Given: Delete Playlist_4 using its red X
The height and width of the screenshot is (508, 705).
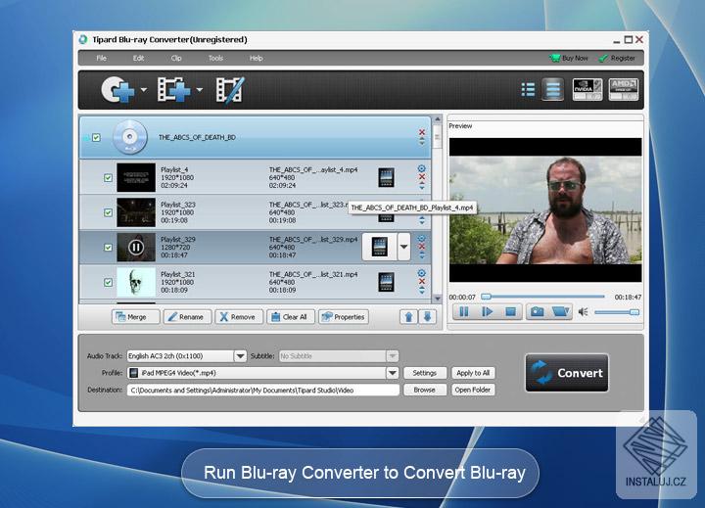Looking at the screenshot, I should coord(422,177).
